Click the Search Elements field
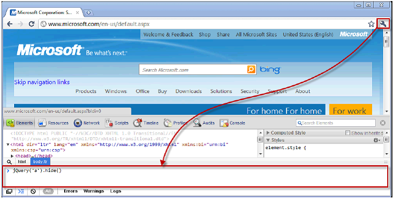The width and height of the screenshot is (394, 199). 336,123
